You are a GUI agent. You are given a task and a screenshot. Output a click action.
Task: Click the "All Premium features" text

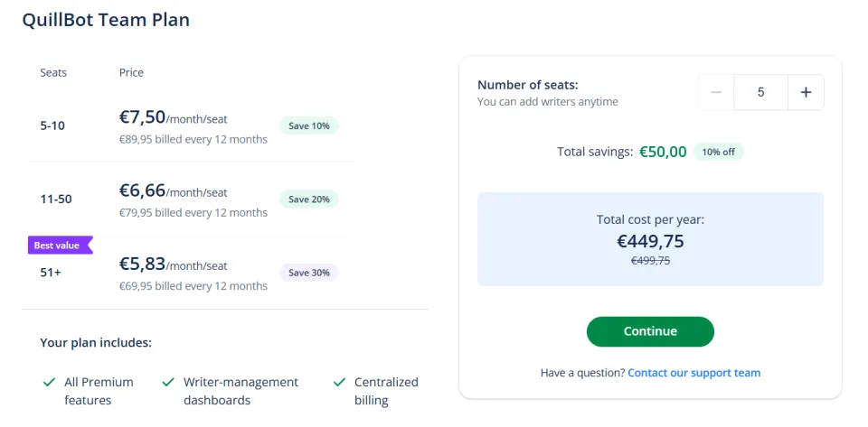coord(99,391)
